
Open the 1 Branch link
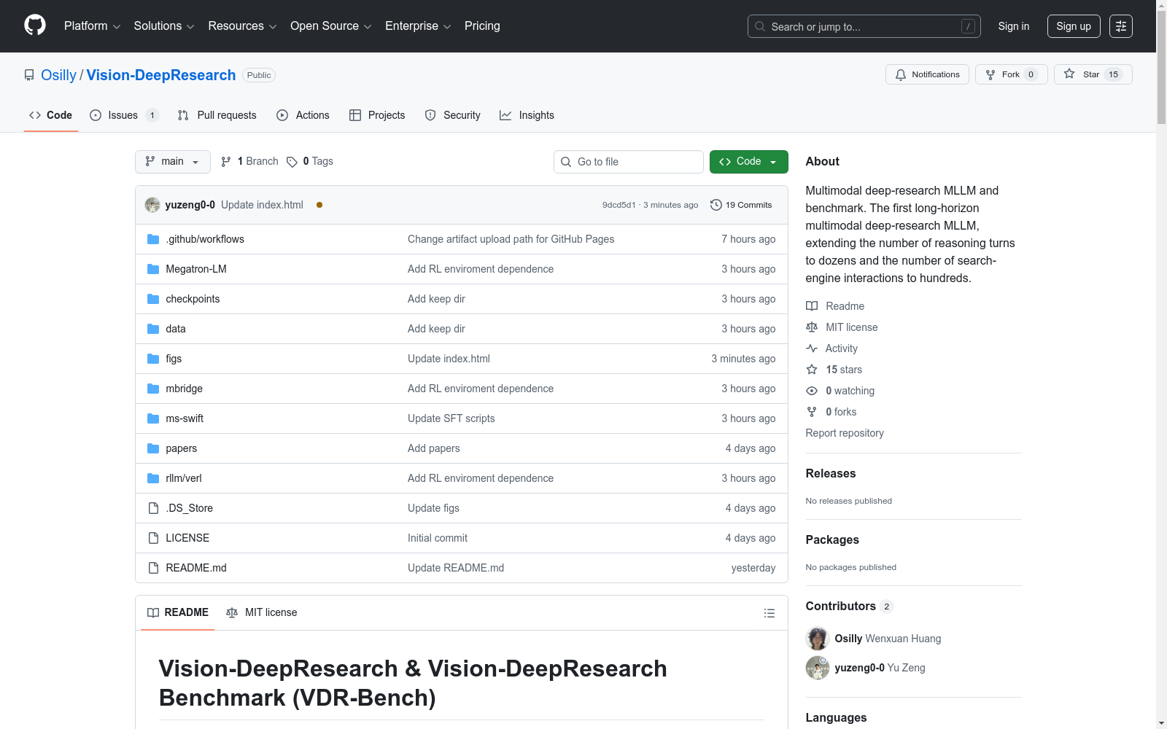249,162
